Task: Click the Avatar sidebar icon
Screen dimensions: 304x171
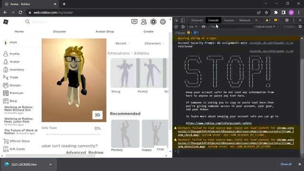Action: 6,62
